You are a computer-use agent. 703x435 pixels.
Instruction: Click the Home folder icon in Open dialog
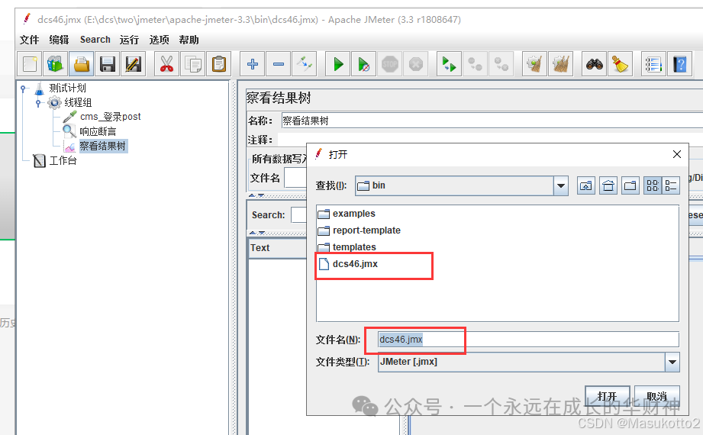tap(608, 185)
